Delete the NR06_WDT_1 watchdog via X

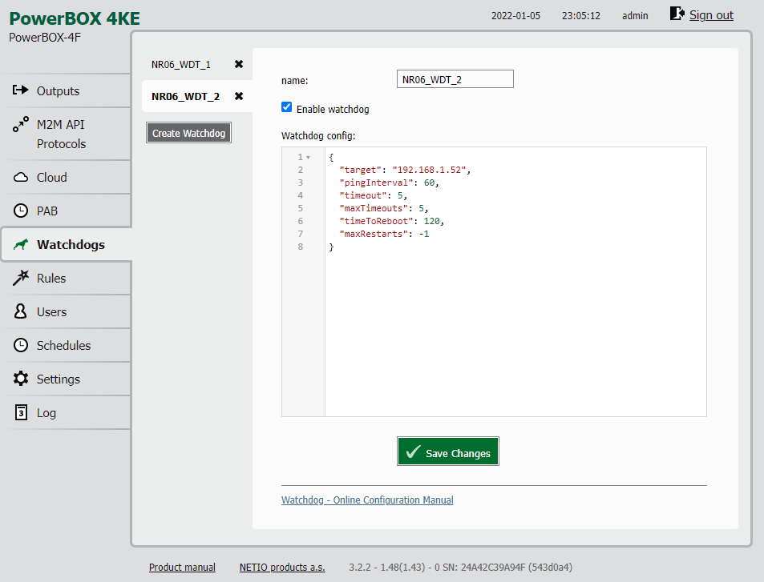point(239,64)
